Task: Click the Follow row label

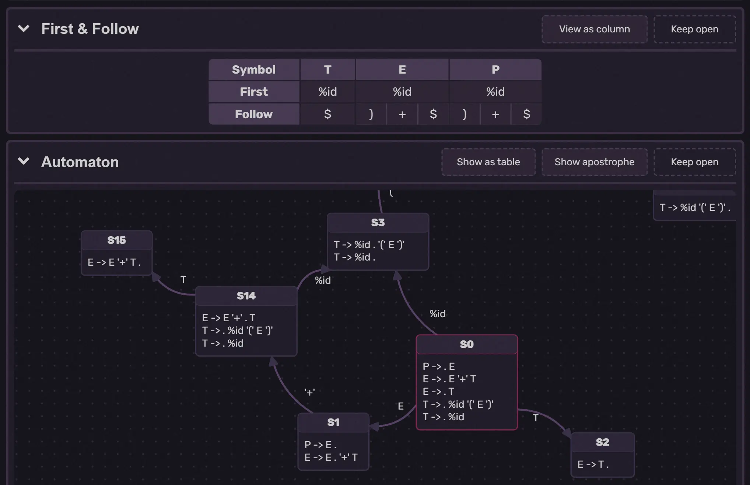Action: tap(254, 114)
